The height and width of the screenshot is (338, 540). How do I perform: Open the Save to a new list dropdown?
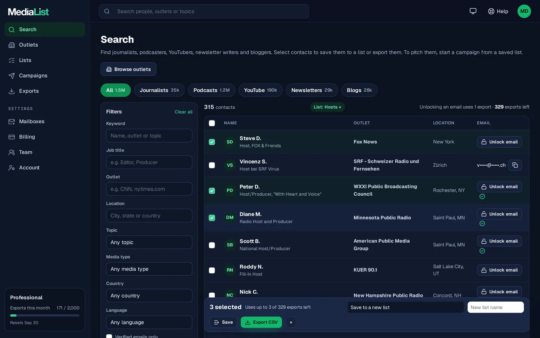(406, 307)
